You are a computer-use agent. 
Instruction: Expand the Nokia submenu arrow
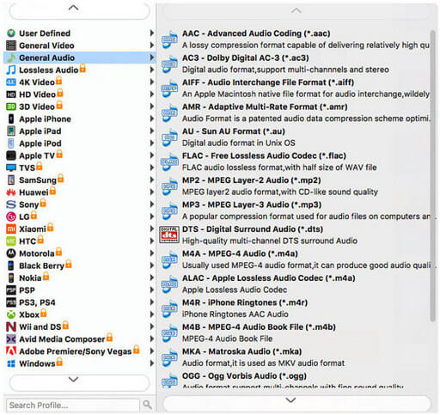152,278
